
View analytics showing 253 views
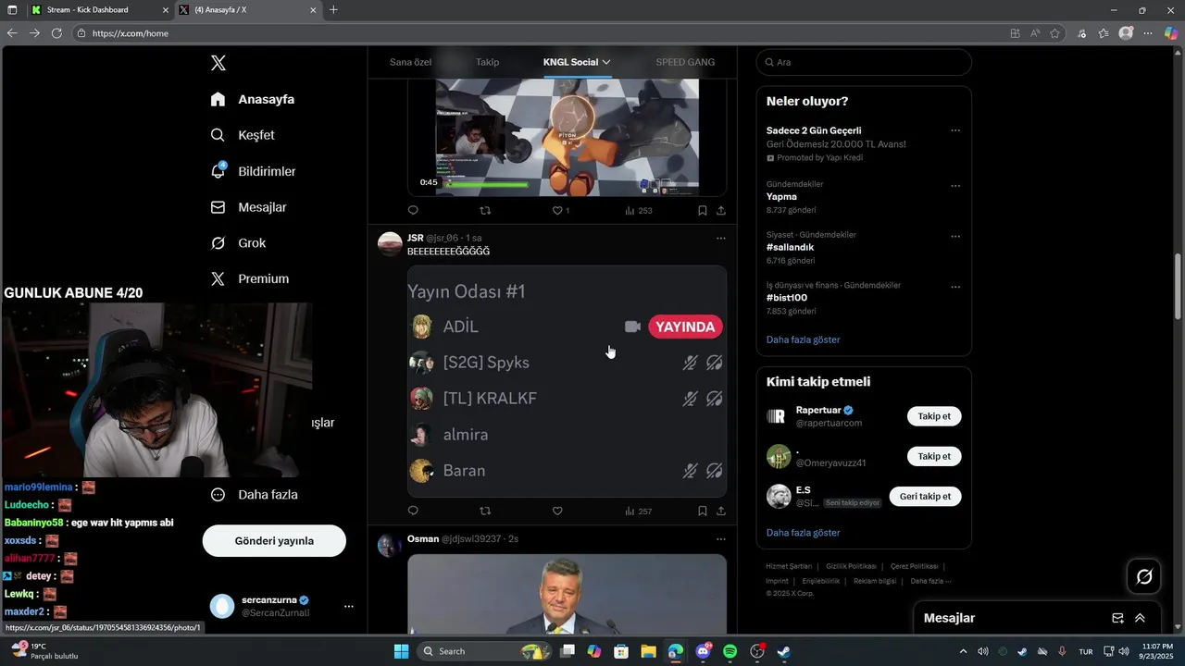click(x=639, y=211)
